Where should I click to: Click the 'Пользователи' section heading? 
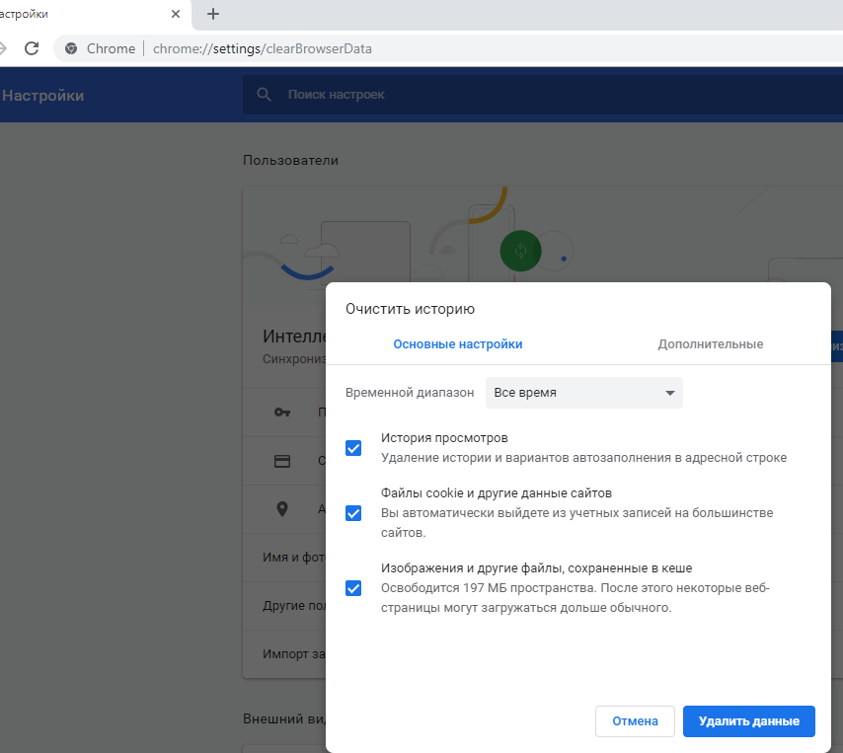(290, 160)
